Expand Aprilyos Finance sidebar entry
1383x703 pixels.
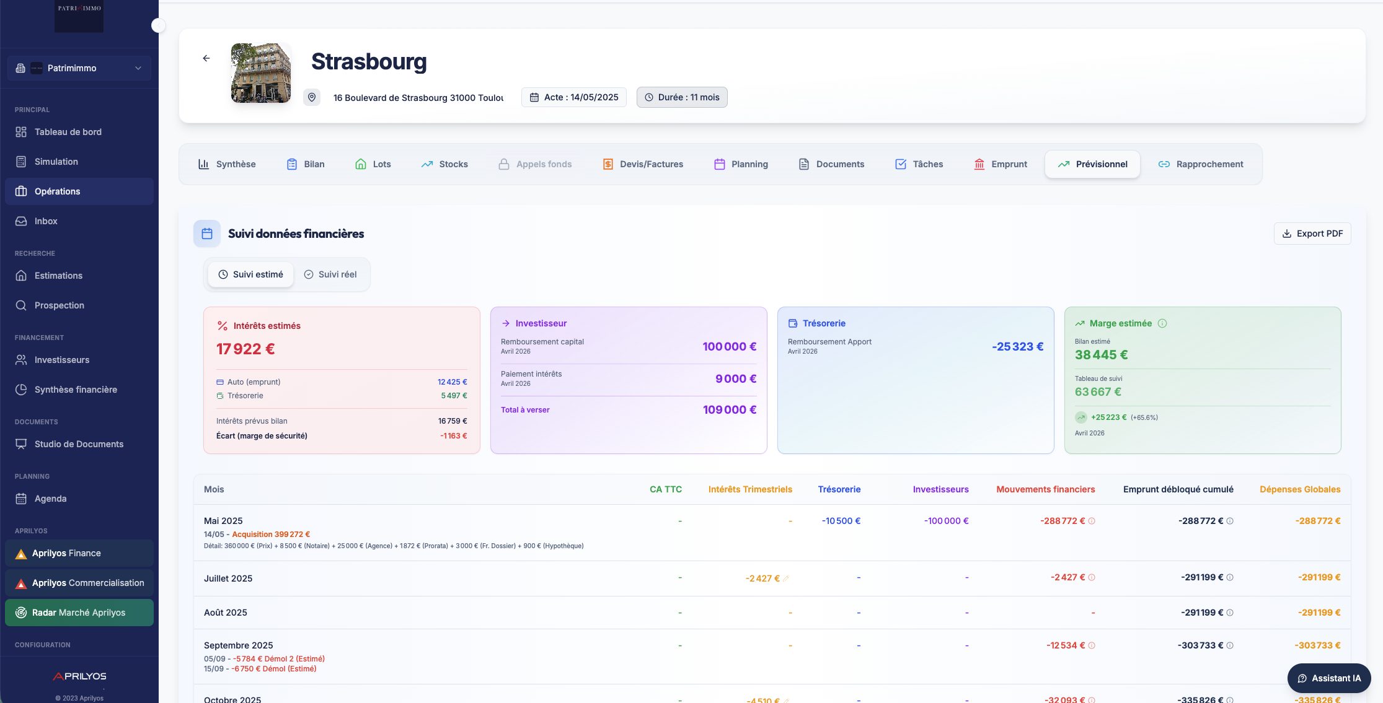[79, 553]
